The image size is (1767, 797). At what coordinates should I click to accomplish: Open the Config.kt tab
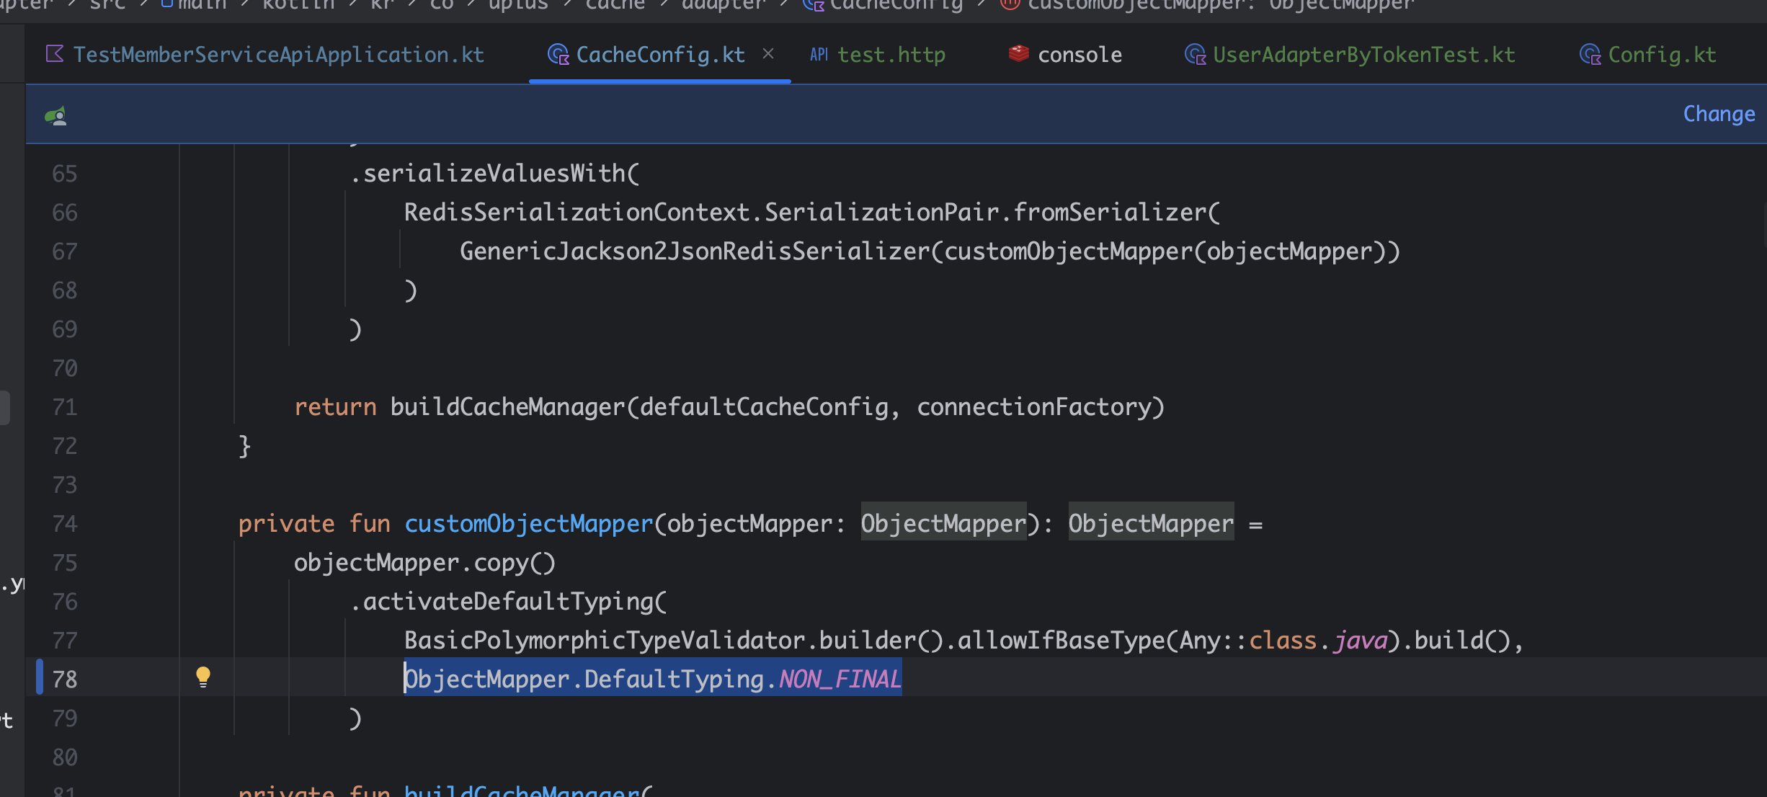coord(1662,55)
